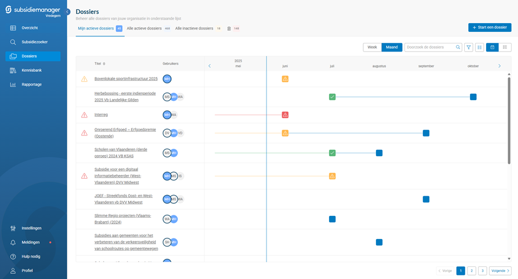Go to the previous month in the timeline
Screen dimensions: 518x279
point(210,66)
